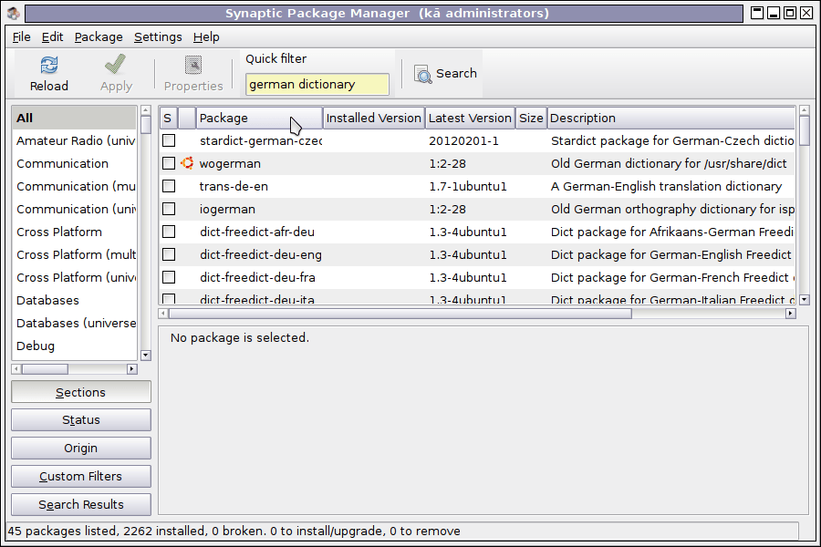The height and width of the screenshot is (547, 821).
Task: Open the File menu
Action: point(22,37)
